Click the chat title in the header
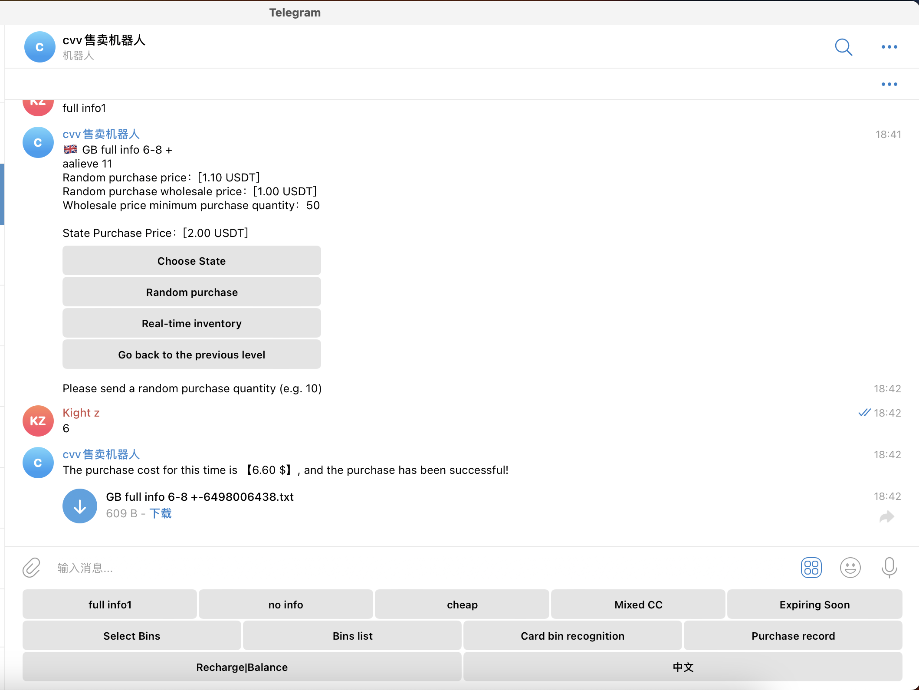This screenshot has width=919, height=690. click(104, 40)
